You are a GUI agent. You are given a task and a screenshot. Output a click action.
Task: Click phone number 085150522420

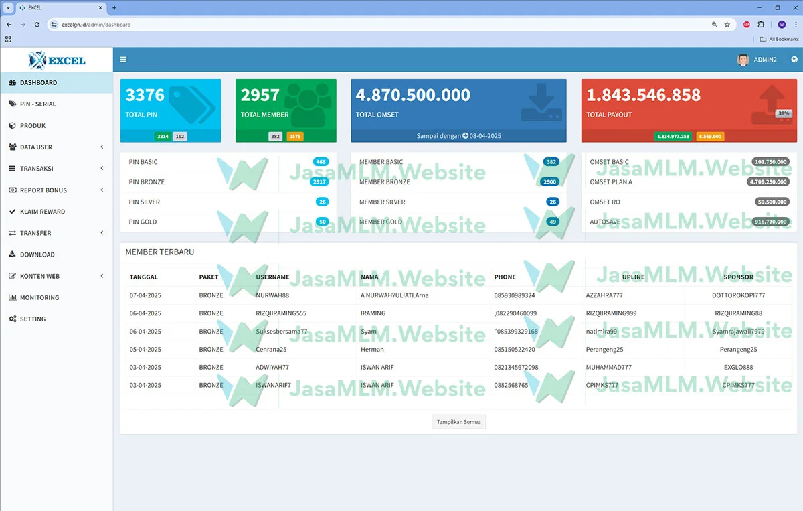515,350
